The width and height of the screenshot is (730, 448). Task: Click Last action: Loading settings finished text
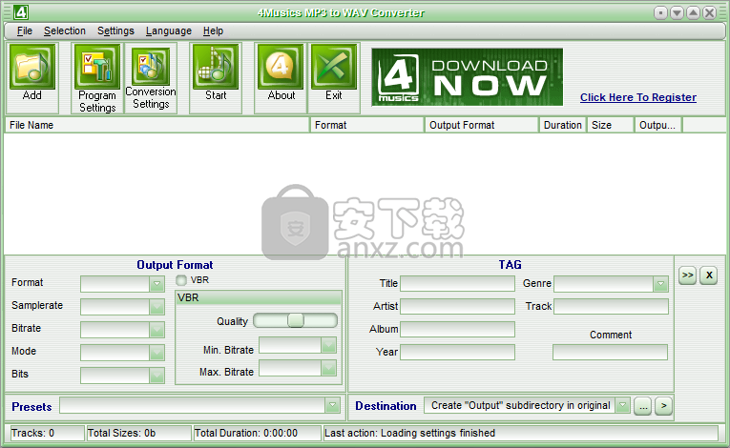coord(409,433)
